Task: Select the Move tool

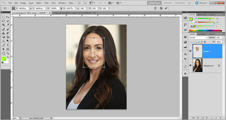Action: pos(8,17)
